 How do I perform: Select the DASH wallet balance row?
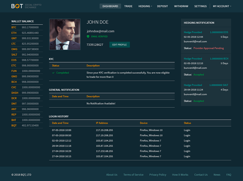(27, 93)
